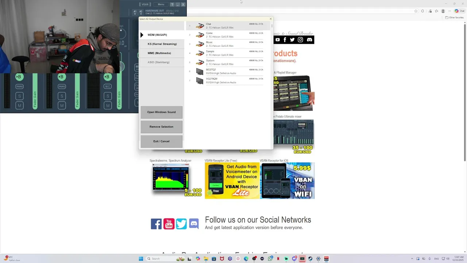Open Twitter icon beside Follow us text
The width and height of the screenshot is (467, 263).
pos(181,224)
